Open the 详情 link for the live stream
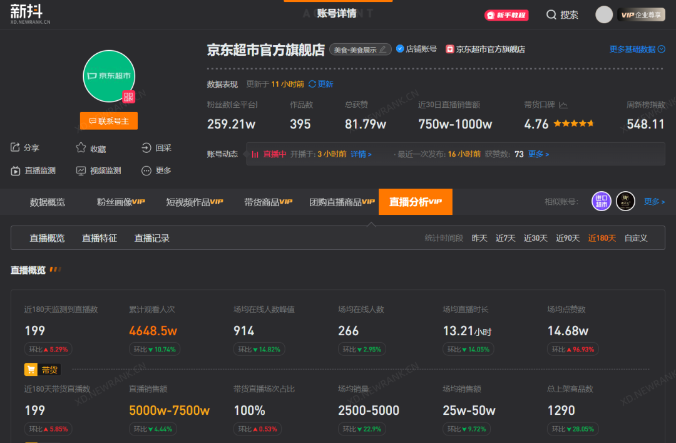This screenshot has width=676, height=443. click(361, 154)
